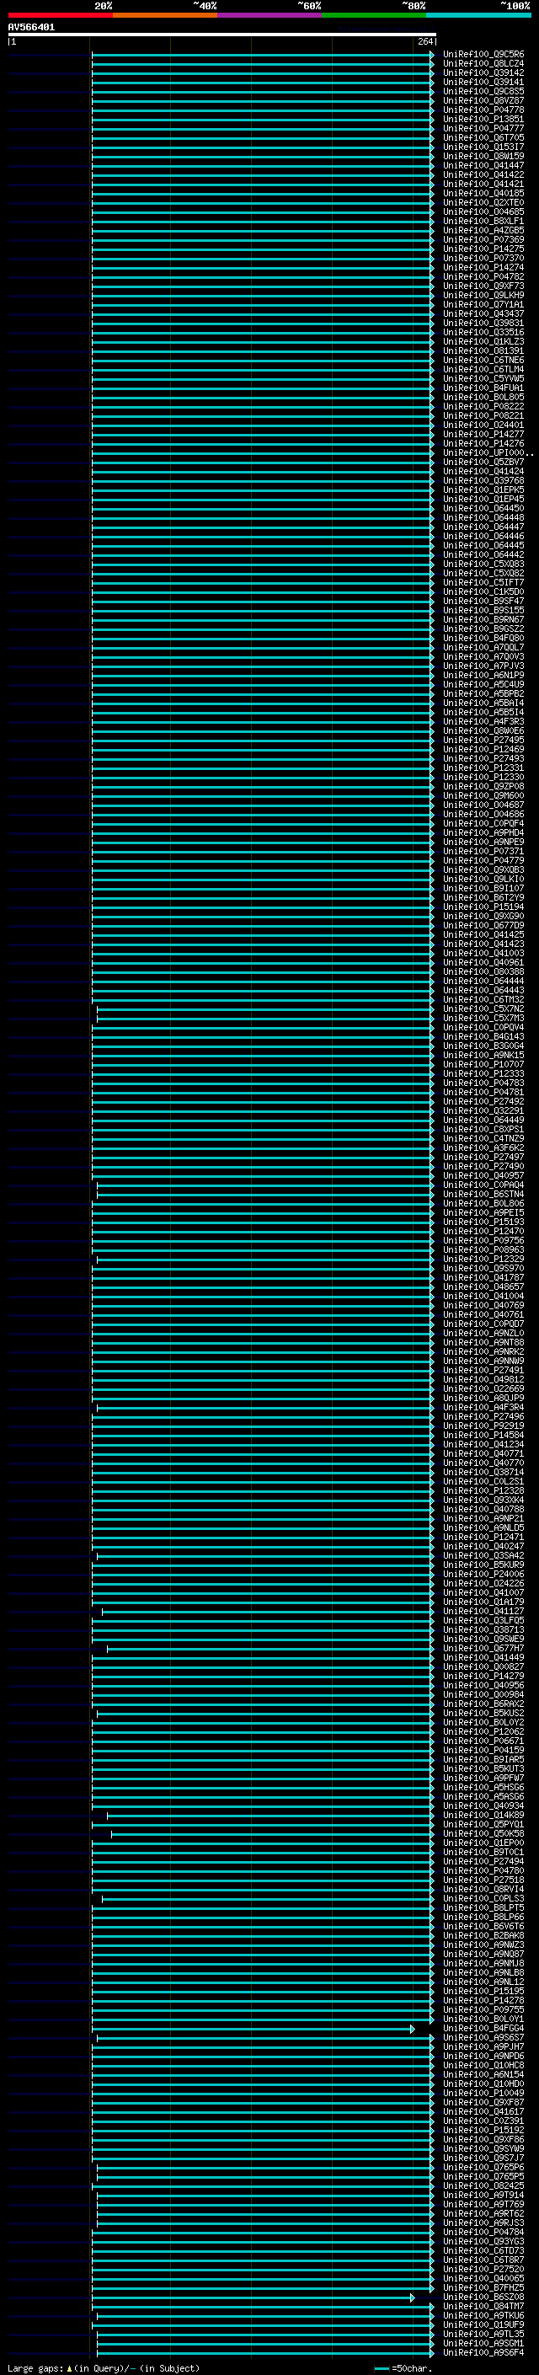This screenshot has width=539, height=2375.
Task: Select the UniRef100_P12470 label
Action: click(x=483, y=1232)
